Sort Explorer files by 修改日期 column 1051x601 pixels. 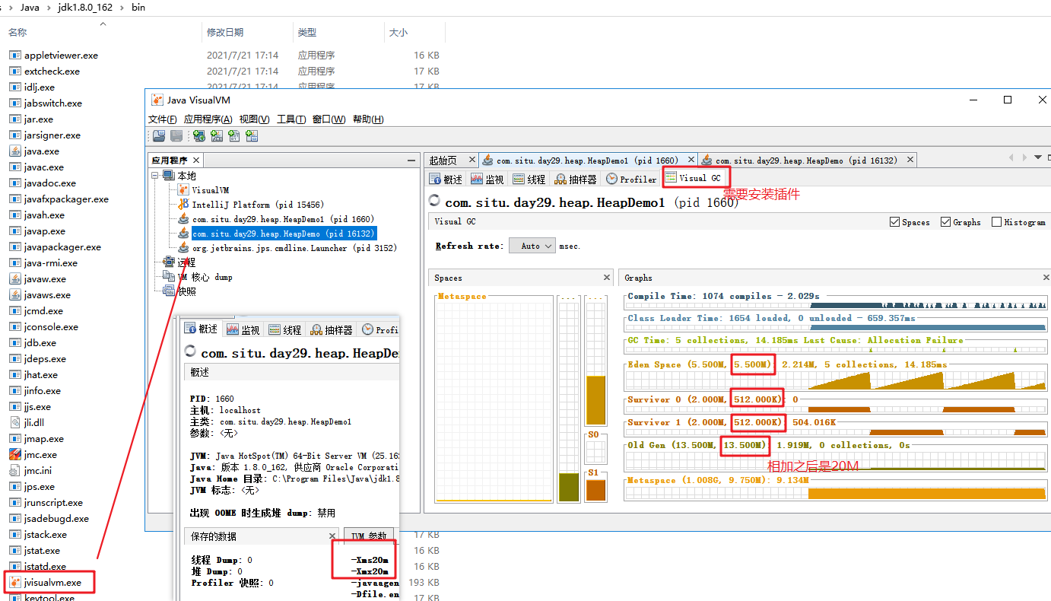pos(225,33)
